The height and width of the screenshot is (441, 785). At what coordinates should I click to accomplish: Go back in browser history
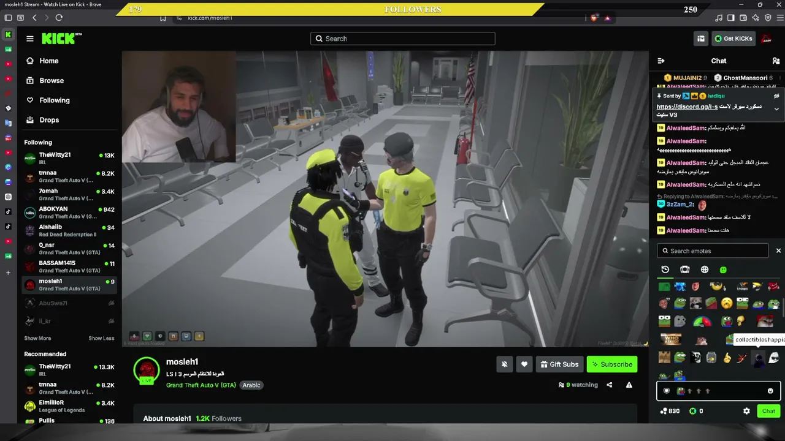pyautogui.click(x=34, y=18)
